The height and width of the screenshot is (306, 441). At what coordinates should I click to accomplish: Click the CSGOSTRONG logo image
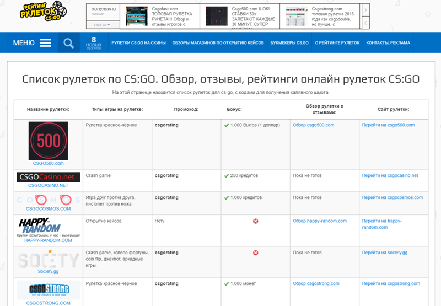(x=48, y=290)
